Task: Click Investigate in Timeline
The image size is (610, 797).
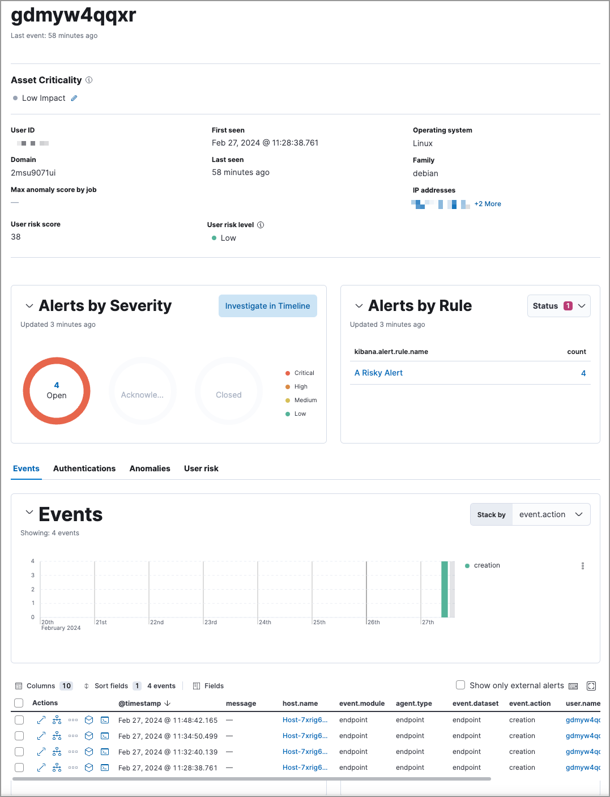Action: point(267,305)
